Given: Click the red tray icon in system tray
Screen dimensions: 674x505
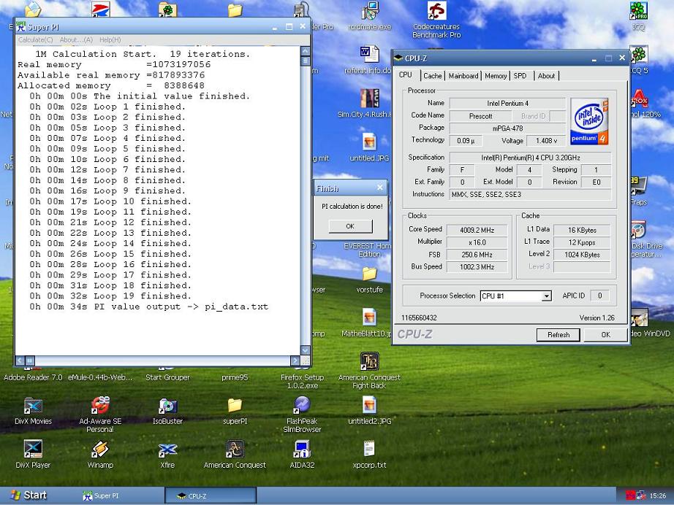Looking at the screenshot, I should [x=630, y=496].
